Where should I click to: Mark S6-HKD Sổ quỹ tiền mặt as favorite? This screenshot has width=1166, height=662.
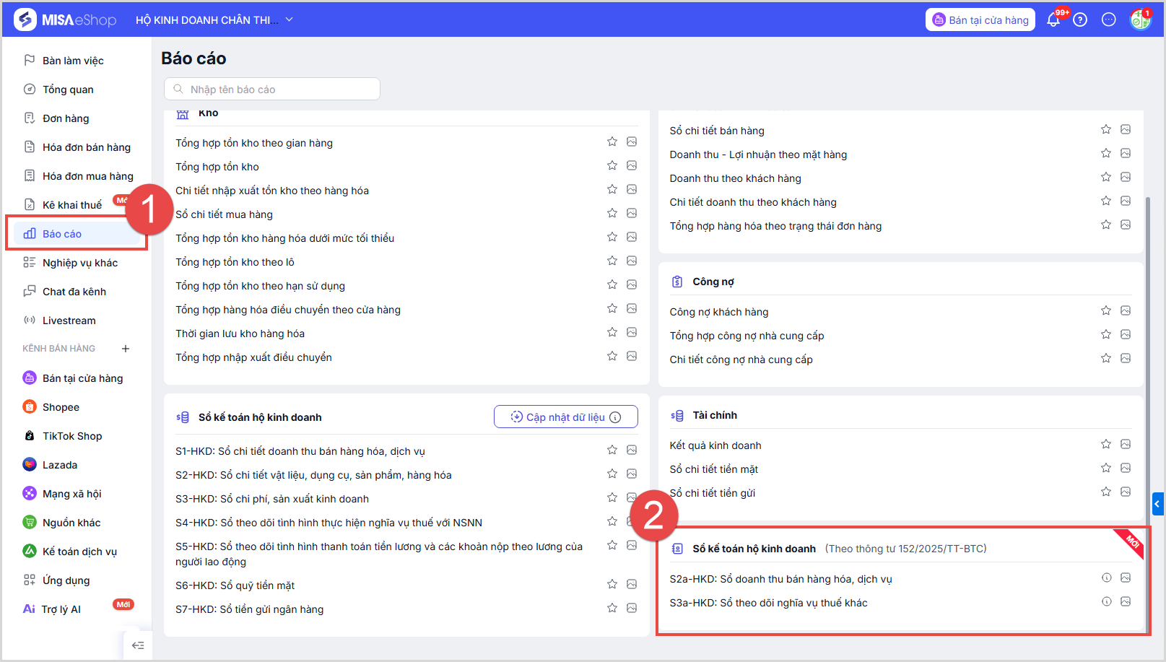[612, 584]
